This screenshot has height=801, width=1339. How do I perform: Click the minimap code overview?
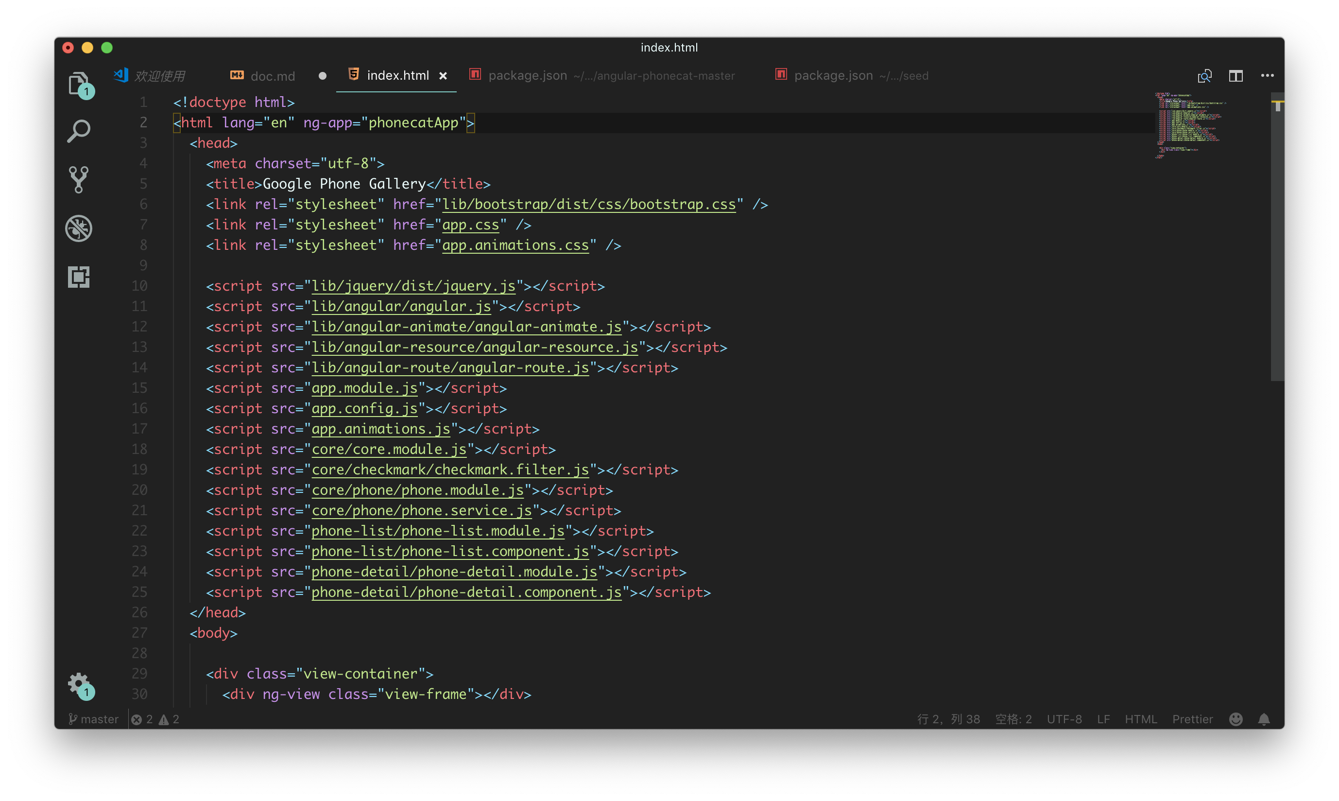[x=1191, y=125]
